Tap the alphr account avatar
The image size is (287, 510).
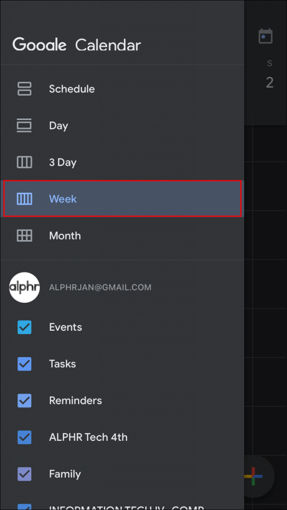click(x=24, y=287)
